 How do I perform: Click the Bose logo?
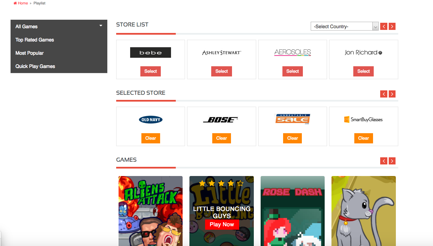coord(220,120)
